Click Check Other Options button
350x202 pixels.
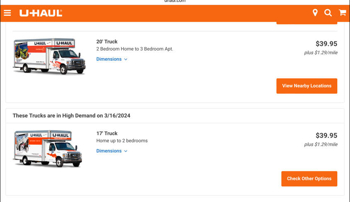(x=309, y=178)
